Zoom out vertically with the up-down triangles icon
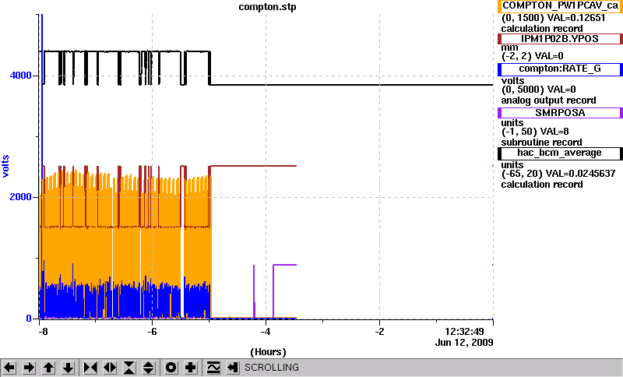This screenshot has height=377, width=623. (x=149, y=368)
